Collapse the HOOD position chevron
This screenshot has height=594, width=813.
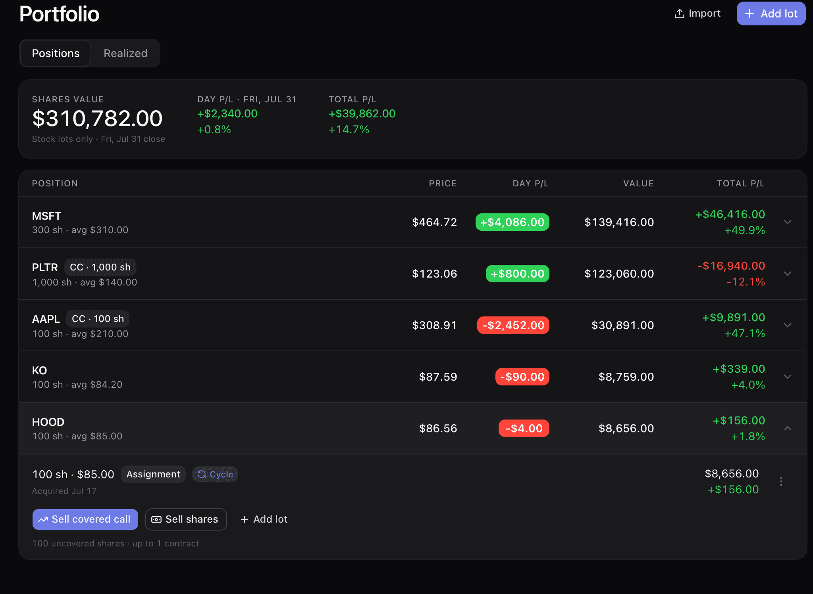coord(788,428)
